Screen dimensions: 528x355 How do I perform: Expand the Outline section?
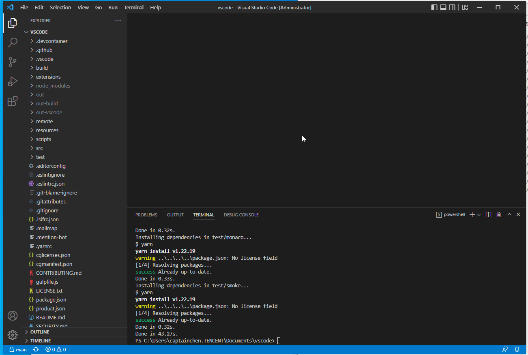tap(75, 332)
